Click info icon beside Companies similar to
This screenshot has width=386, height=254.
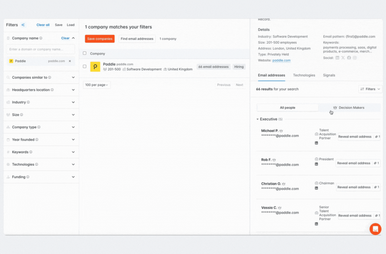coord(50,77)
